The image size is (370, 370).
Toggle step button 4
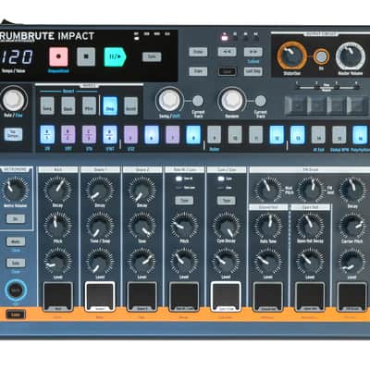tap(110, 134)
